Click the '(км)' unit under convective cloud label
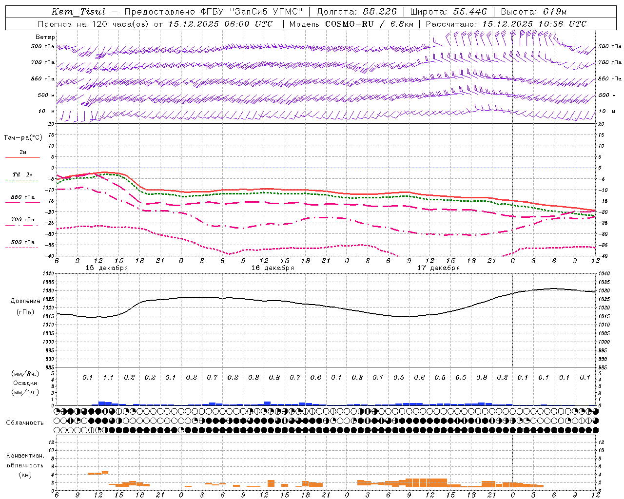The image size is (624, 499). point(25,475)
